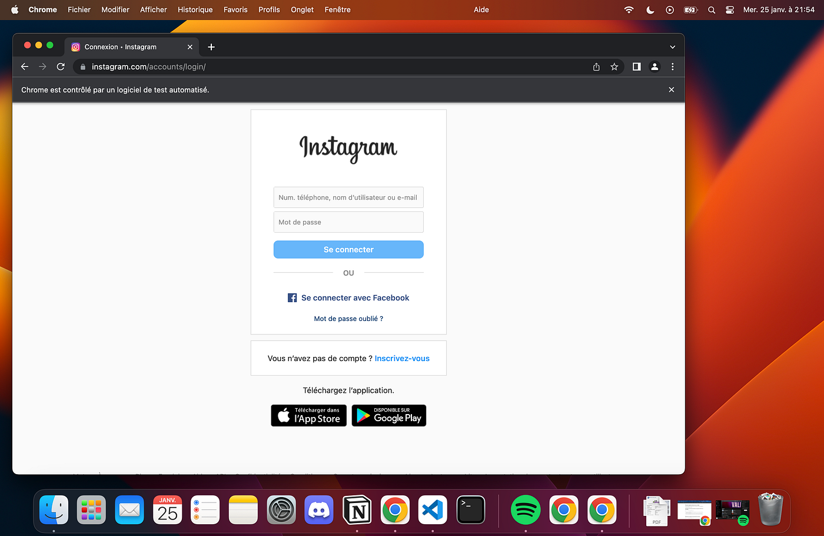824x536 pixels.
Task: Open Notes from the Dock
Action: pyautogui.click(x=243, y=509)
